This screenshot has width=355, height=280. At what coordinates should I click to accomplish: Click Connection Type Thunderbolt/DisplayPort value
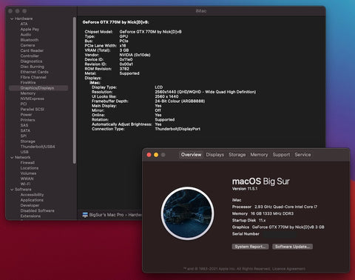click(177, 129)
